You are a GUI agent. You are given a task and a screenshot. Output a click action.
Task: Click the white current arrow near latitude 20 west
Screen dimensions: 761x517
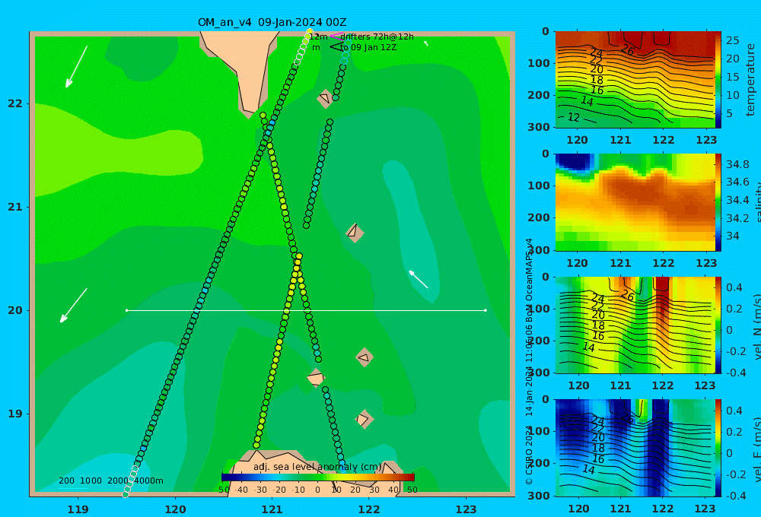[x=73, y=306]
